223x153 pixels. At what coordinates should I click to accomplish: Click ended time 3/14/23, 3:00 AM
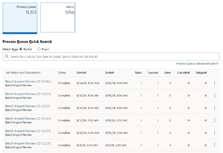[x=117, y=83]
